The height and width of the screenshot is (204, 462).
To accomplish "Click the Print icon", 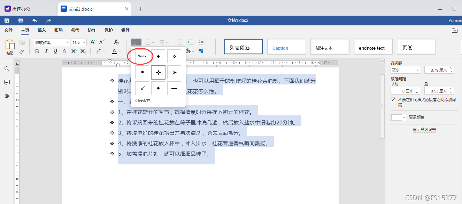I will point(21,21).
